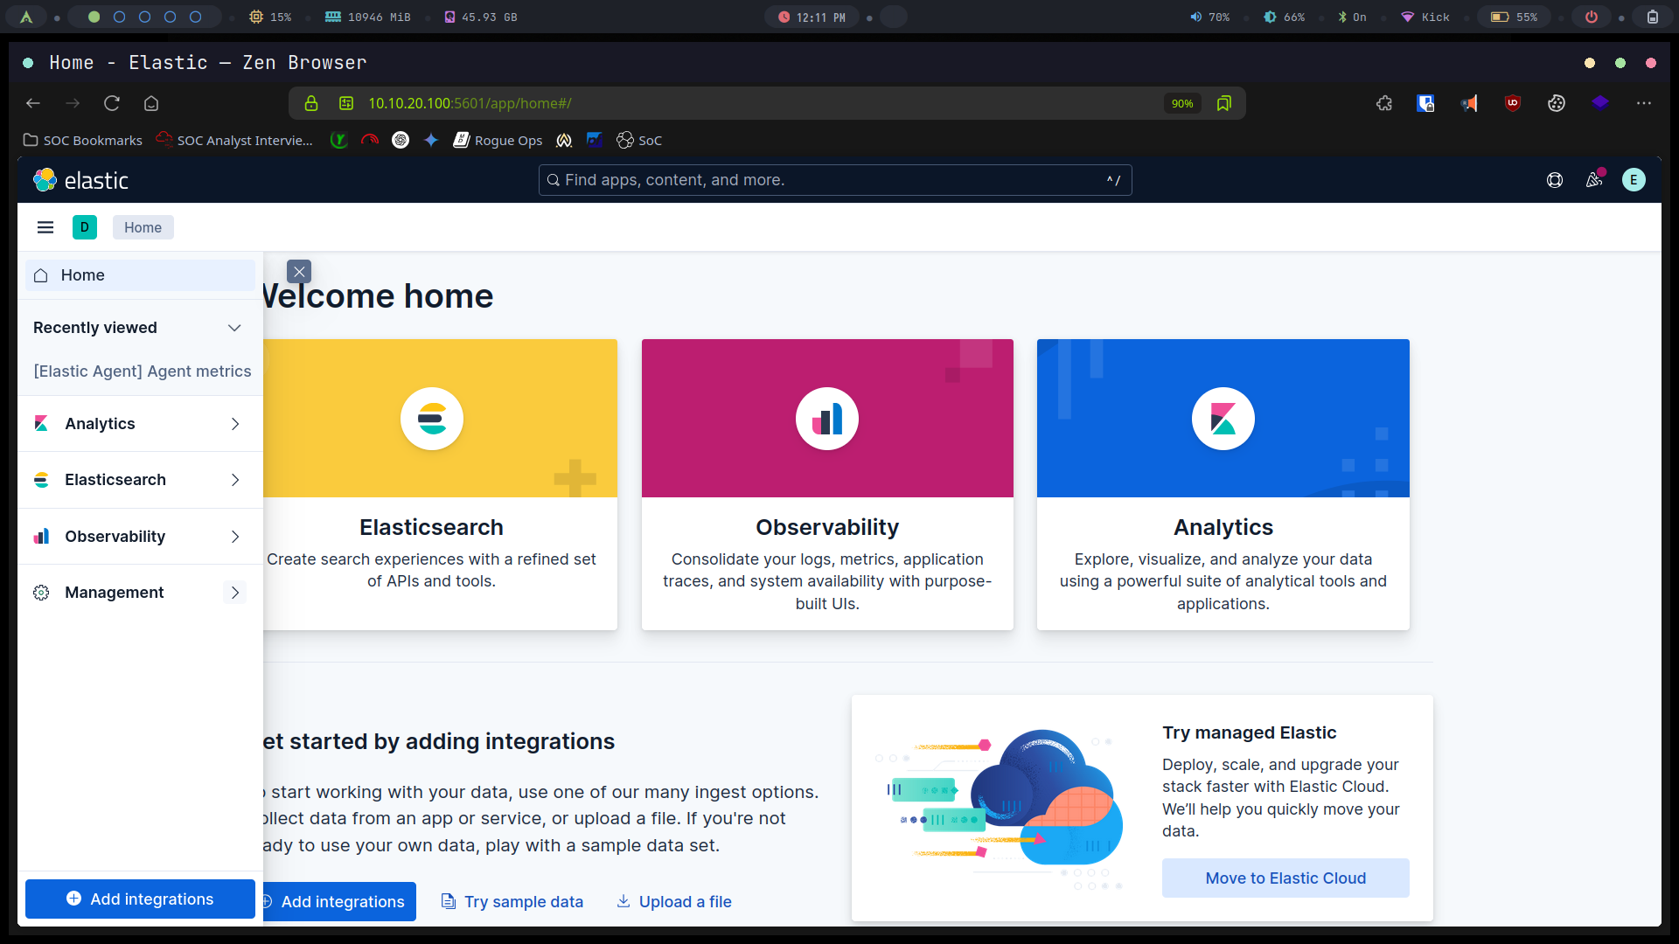1679x944 pixels.
Task: Expand the Observability navigation chevron
Action: point(235,537)
